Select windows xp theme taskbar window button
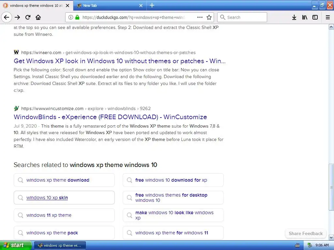The image size is (334, 250). 60,245
